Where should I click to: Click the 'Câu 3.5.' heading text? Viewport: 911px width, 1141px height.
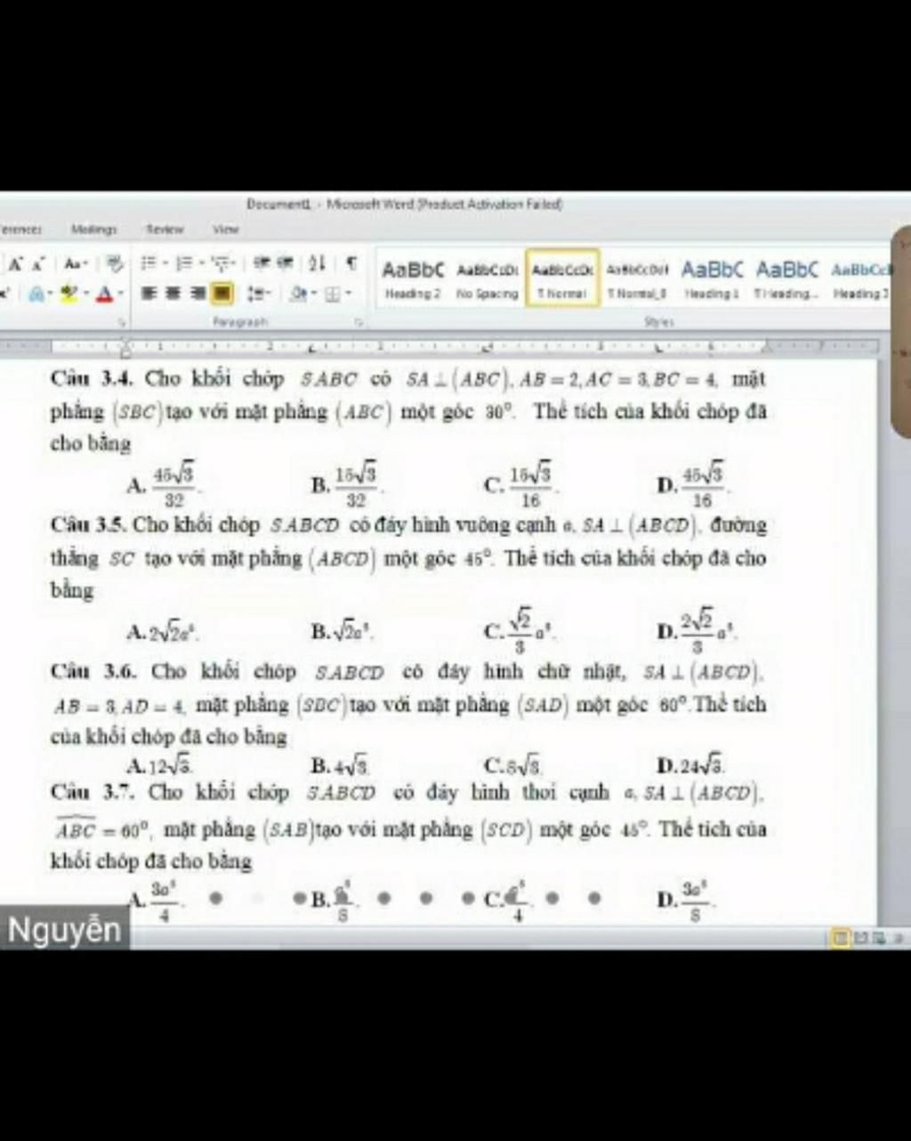coord(89,525)
